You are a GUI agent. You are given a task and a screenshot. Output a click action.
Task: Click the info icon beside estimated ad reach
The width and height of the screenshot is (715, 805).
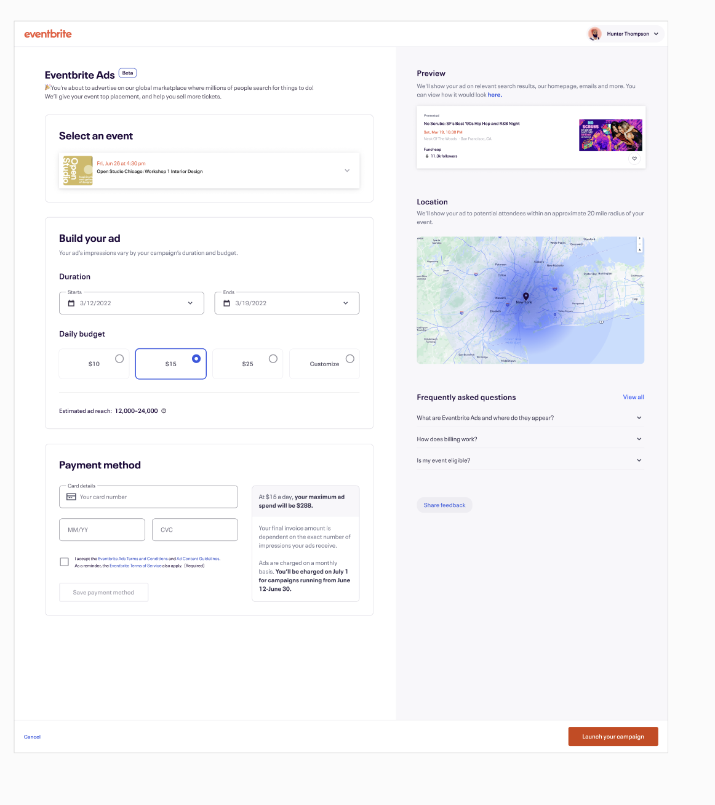click(164, 411)
